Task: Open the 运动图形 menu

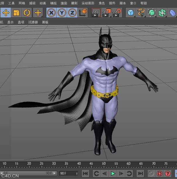Action: 88,3
